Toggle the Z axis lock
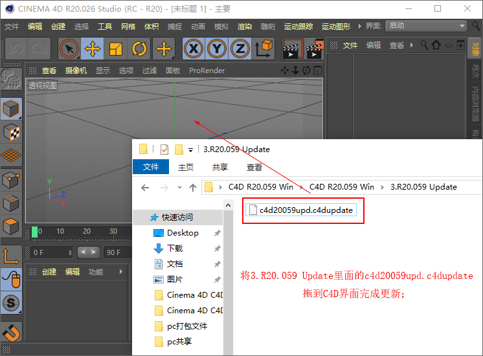The height and width of the screenshot is (356, 483). [x=240, y=49]
